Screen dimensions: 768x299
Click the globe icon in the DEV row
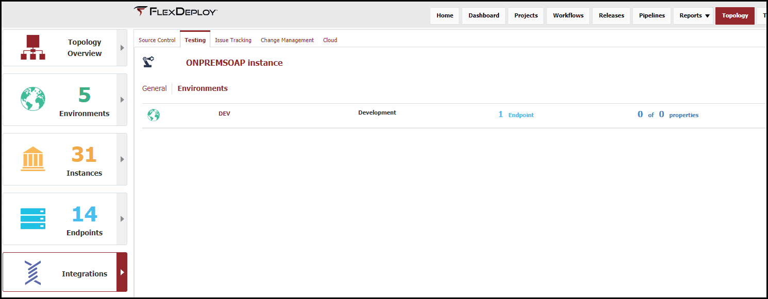[x=154, y=115]
